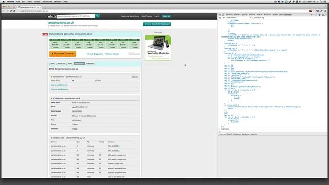Screen dimensions: 329x185
Task: Open the DevTools Elements panel
Action: point(229,15)
